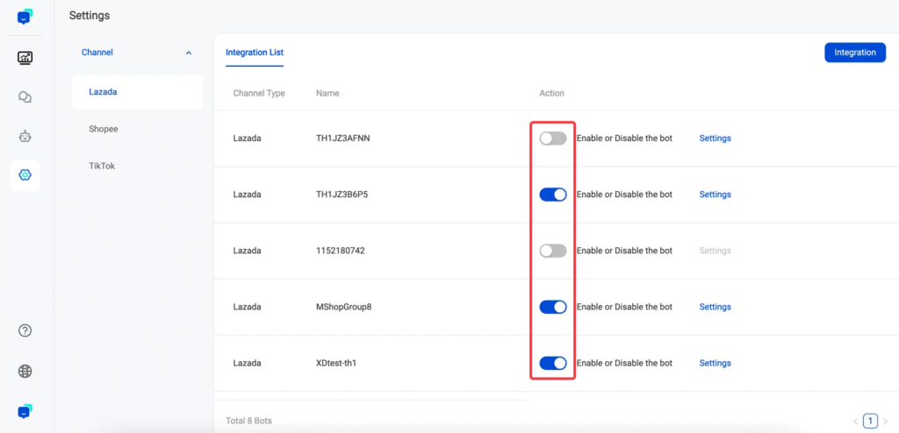Click the globe language icon
Screen dimensions: 899x433
[25, 371]
